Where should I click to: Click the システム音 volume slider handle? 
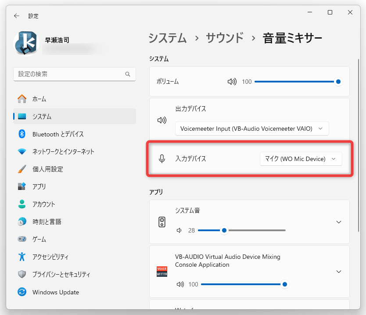click(x=224, y=230)
